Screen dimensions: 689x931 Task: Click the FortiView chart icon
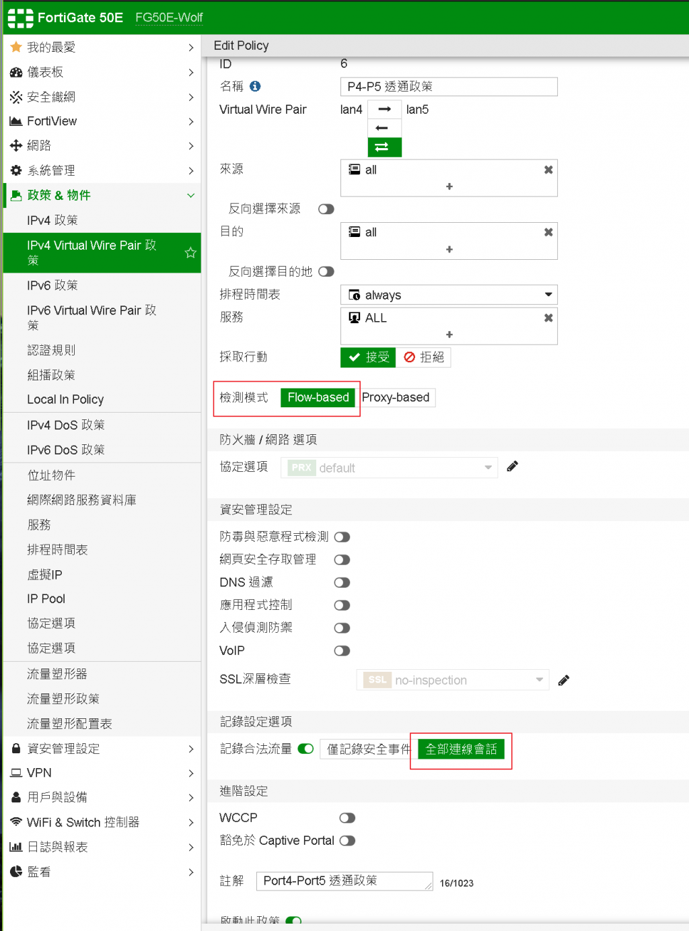tap(16, 121)
